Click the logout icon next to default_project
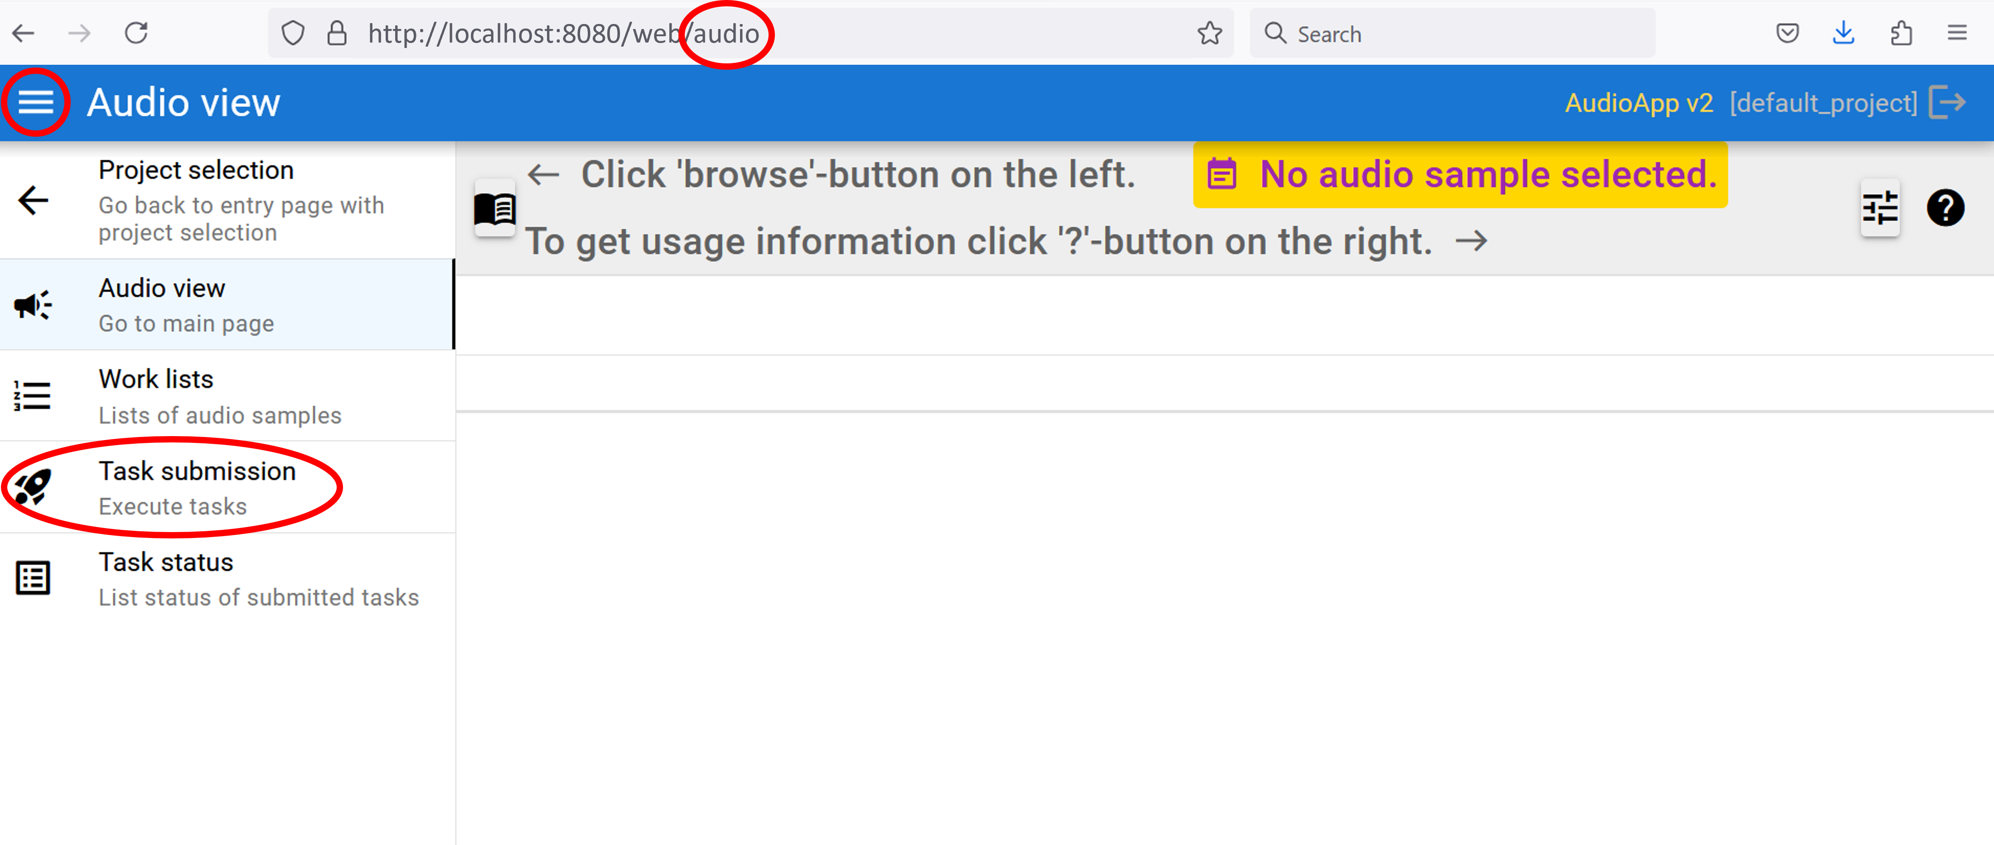Image resolution: width=1994 pixels, height=845 pixels. 1948,102
